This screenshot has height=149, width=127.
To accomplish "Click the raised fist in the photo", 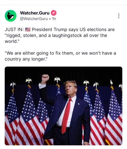I will pyautogui.click(x=45, y=78).
